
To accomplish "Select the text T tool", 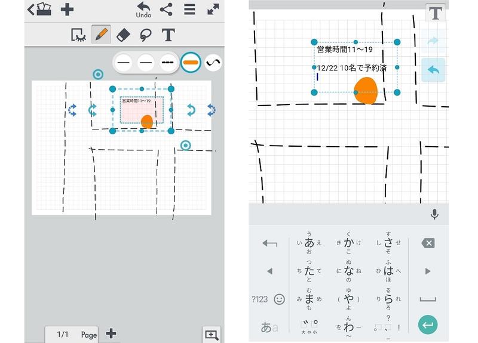I will [x=168, y=35].
